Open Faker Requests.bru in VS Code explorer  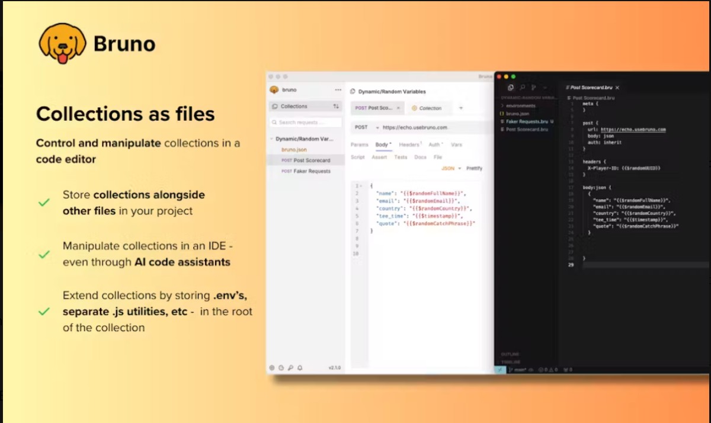(x=527, y=121)
